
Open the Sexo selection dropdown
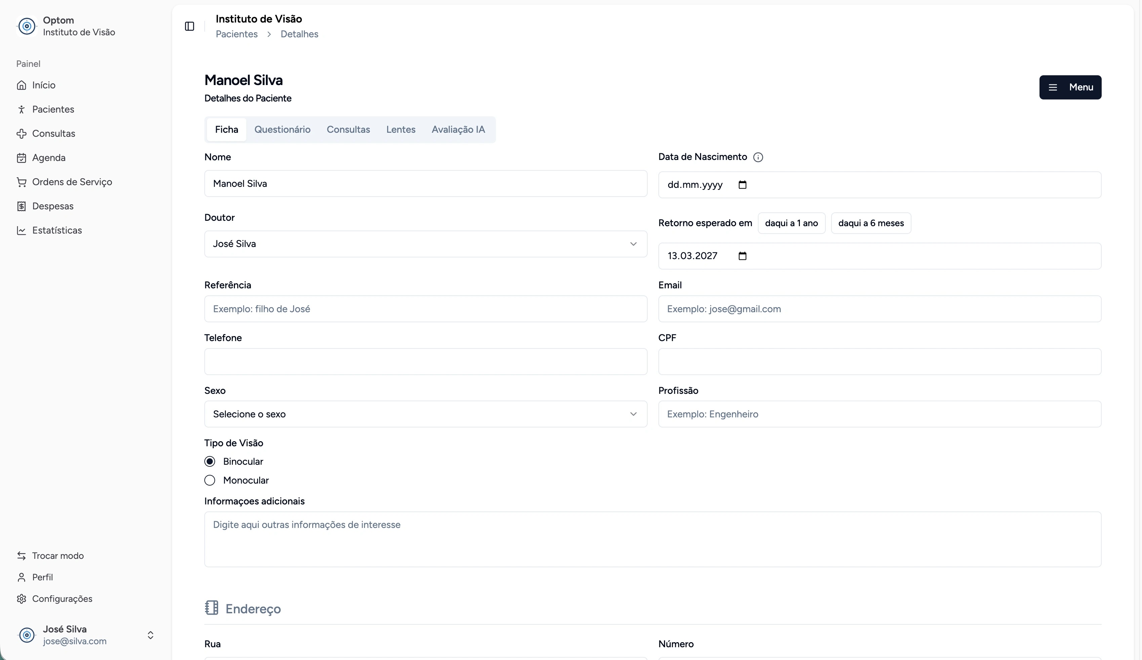click(x=425, y=414)
